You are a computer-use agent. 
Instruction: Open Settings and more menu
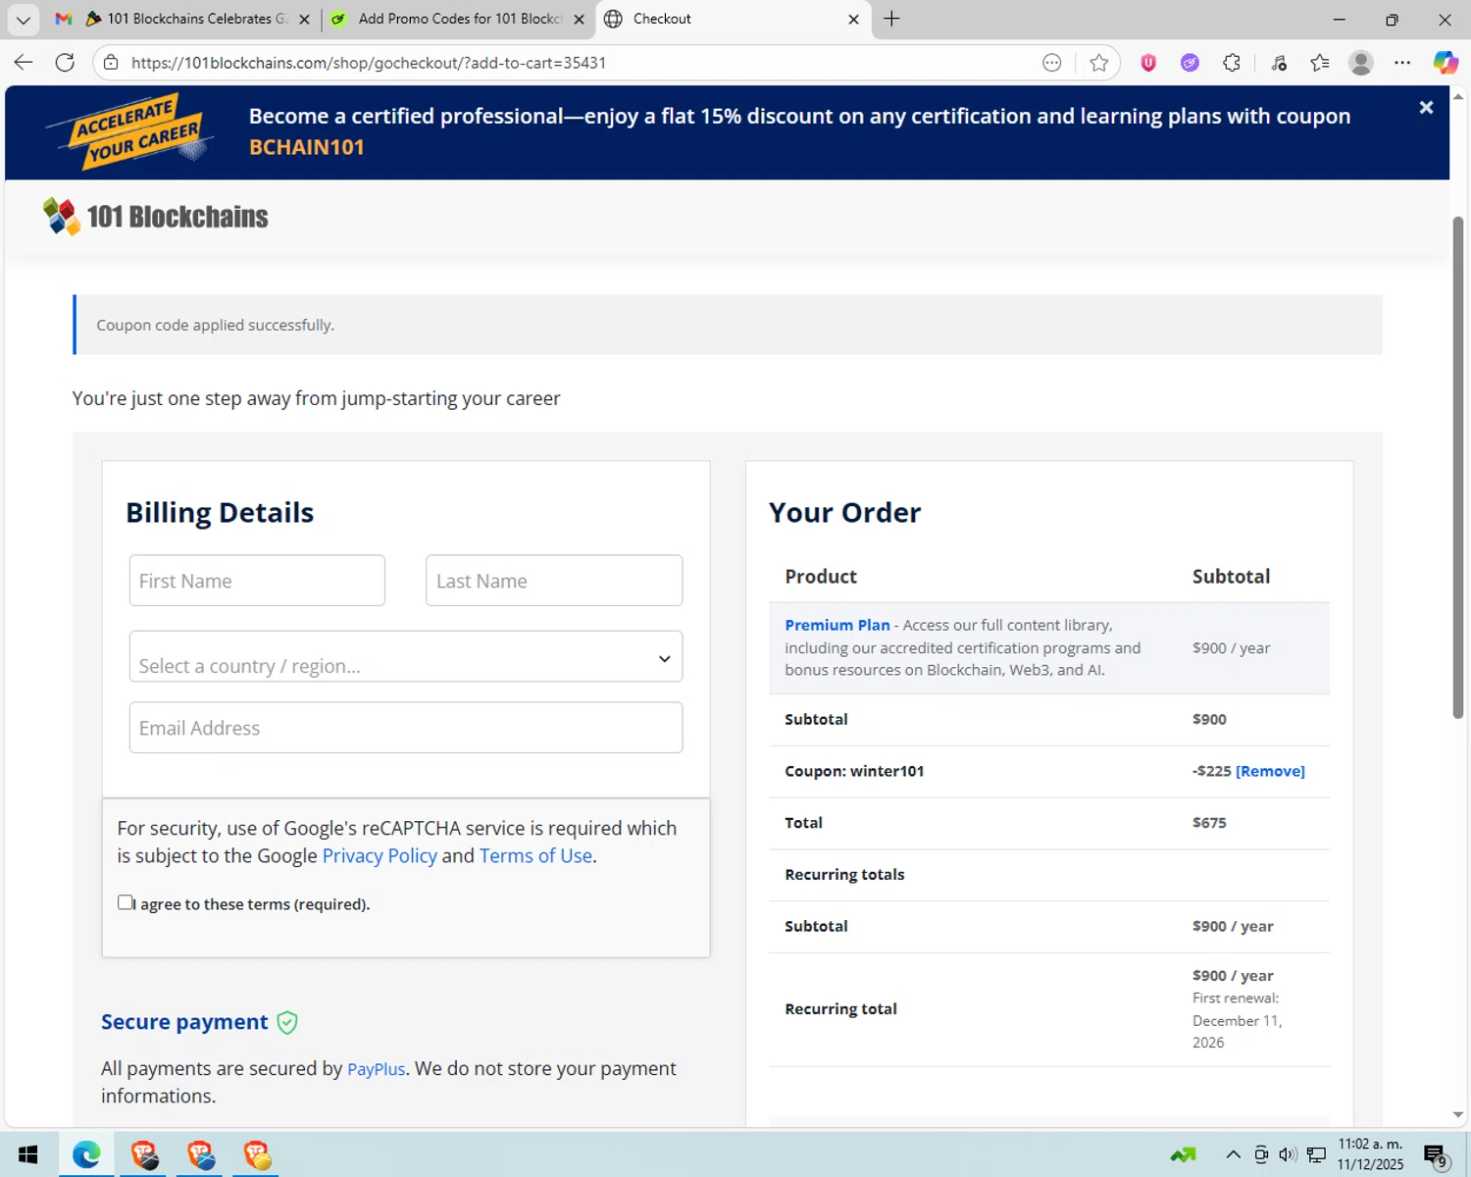pyautogui.click(x=1402, y=63)
